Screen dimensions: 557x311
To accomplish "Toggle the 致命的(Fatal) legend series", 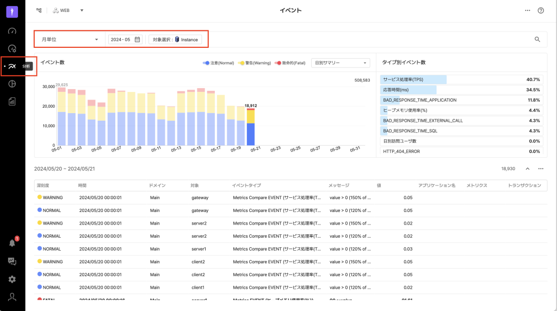I will click(x=290, y=63).
